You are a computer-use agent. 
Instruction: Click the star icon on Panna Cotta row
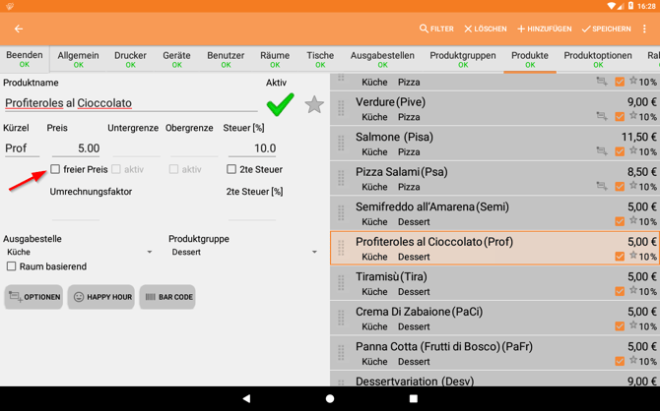pos(633,361)
